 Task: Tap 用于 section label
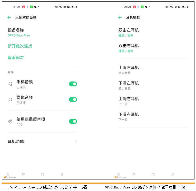click(x=11, y=73)
